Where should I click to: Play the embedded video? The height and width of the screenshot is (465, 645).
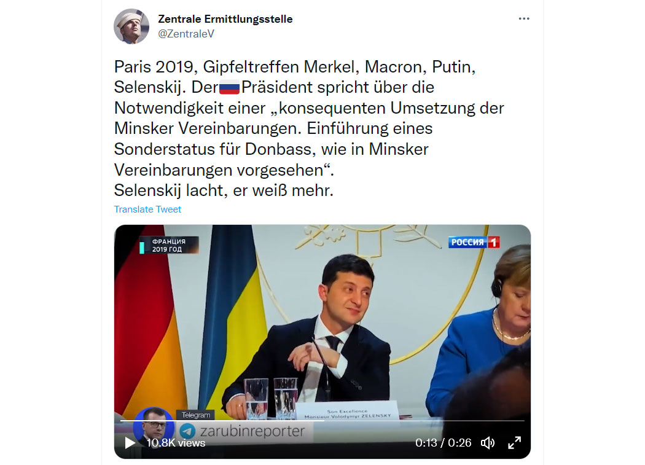[130, 443]
